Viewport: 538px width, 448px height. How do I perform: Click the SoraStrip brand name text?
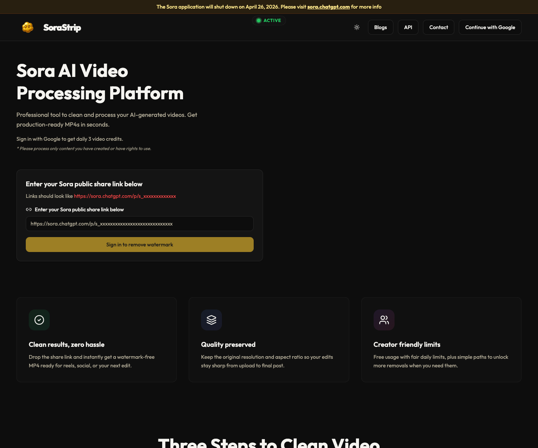(x=62, y=28)
